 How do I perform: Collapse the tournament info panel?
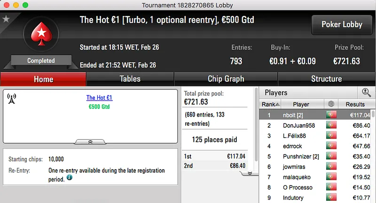(x=90, y=141)
